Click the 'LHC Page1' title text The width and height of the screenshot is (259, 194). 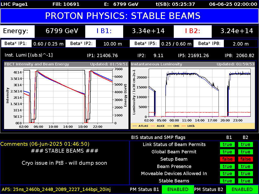tap(14, 4)
